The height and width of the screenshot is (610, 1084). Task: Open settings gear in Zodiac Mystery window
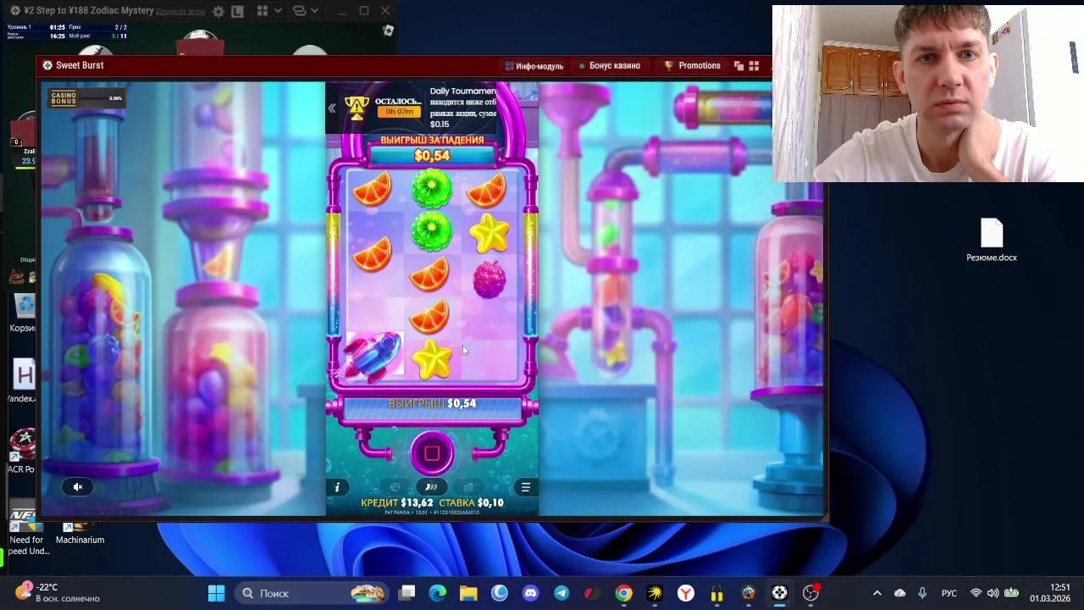218,12
